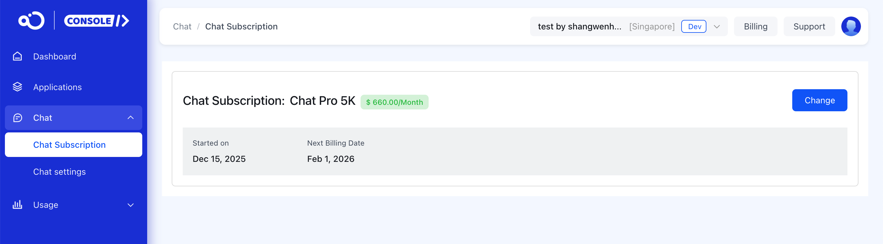Click the Chat breadcrumb link
This screenshot has height=244, width=883.
tap(182, 26)
